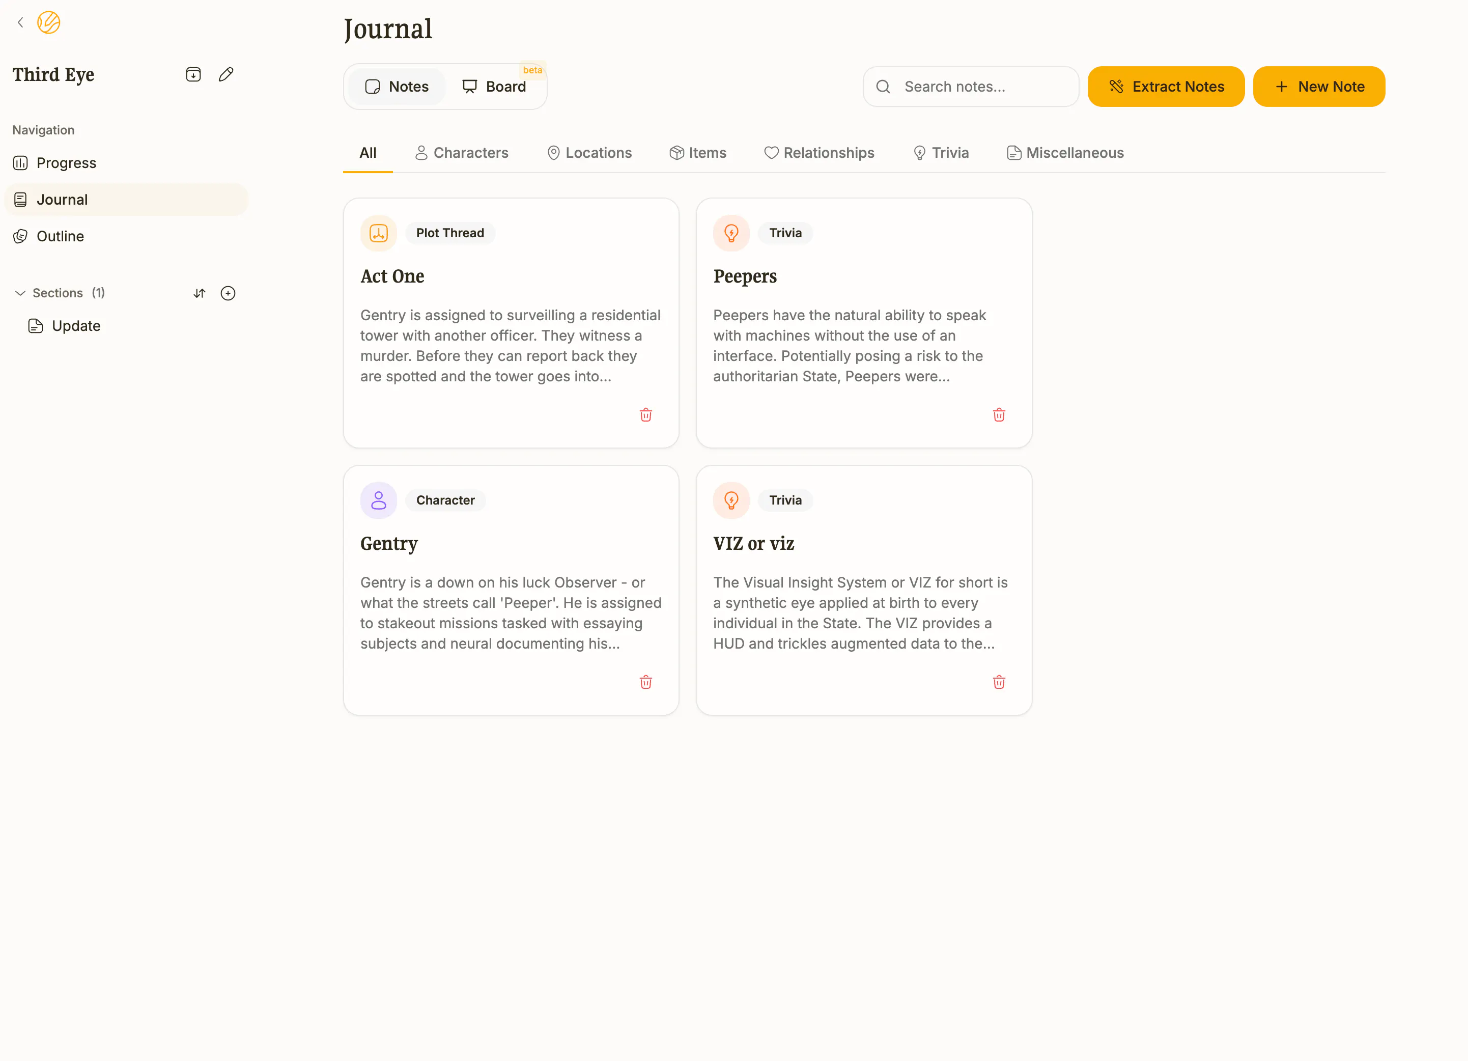
Task: Click the pencil edit icon beside Third Eye
Action: point(226,74)
